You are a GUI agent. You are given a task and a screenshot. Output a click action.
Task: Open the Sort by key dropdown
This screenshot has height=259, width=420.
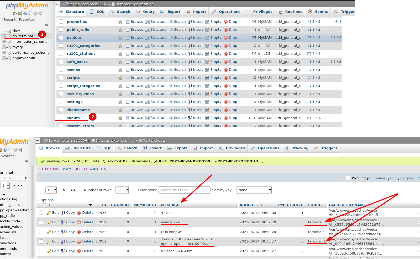[x=254, y=190]
